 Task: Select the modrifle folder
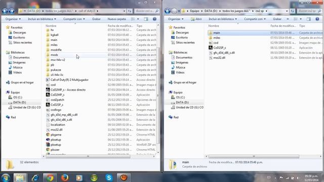click(x=56, y=50)
